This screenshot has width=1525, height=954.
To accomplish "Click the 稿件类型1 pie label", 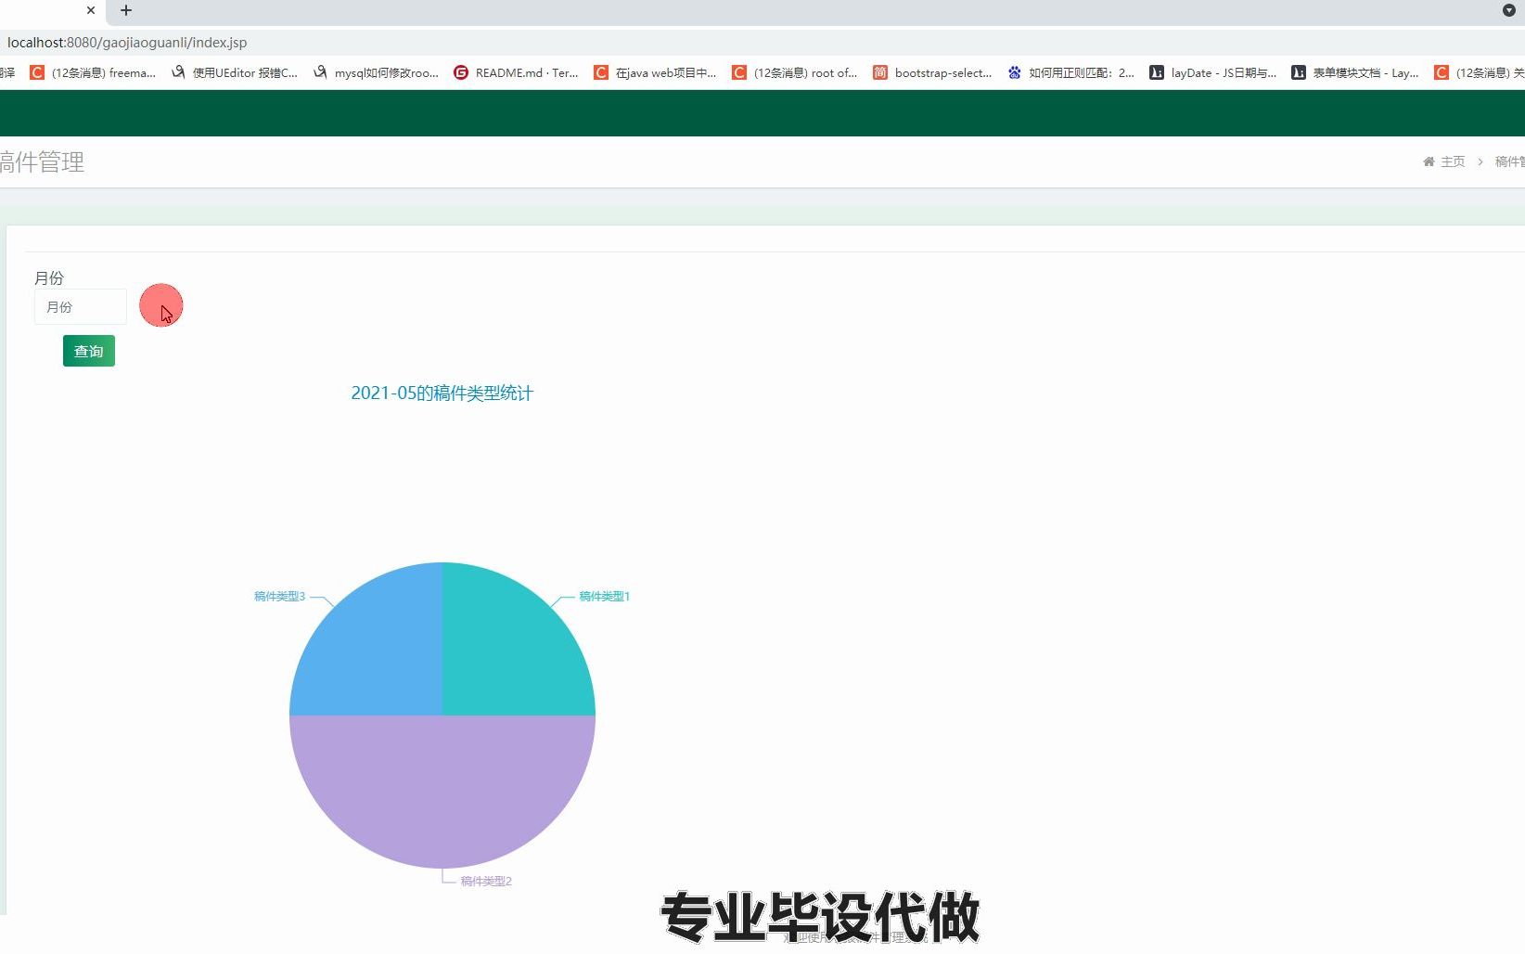I will click(x=605, y=597).
